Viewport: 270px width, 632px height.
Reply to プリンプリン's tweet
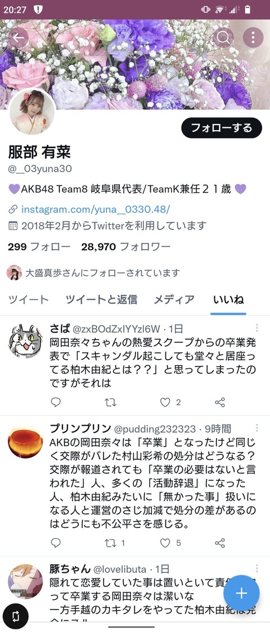pyautogui.click(x=56, y=543)
